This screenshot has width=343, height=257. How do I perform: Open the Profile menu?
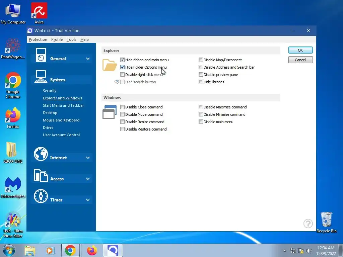pos(57,39)
